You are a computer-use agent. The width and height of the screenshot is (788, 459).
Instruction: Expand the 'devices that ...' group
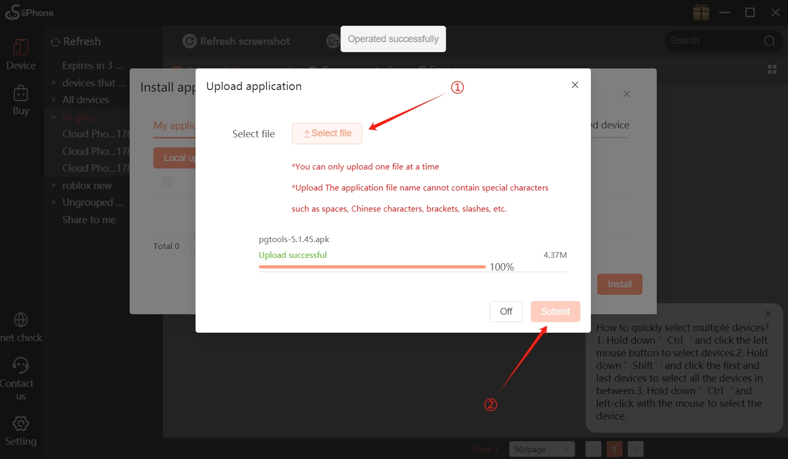coord(54,82)
